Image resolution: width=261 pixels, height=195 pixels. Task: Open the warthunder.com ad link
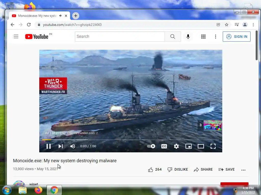85,133
